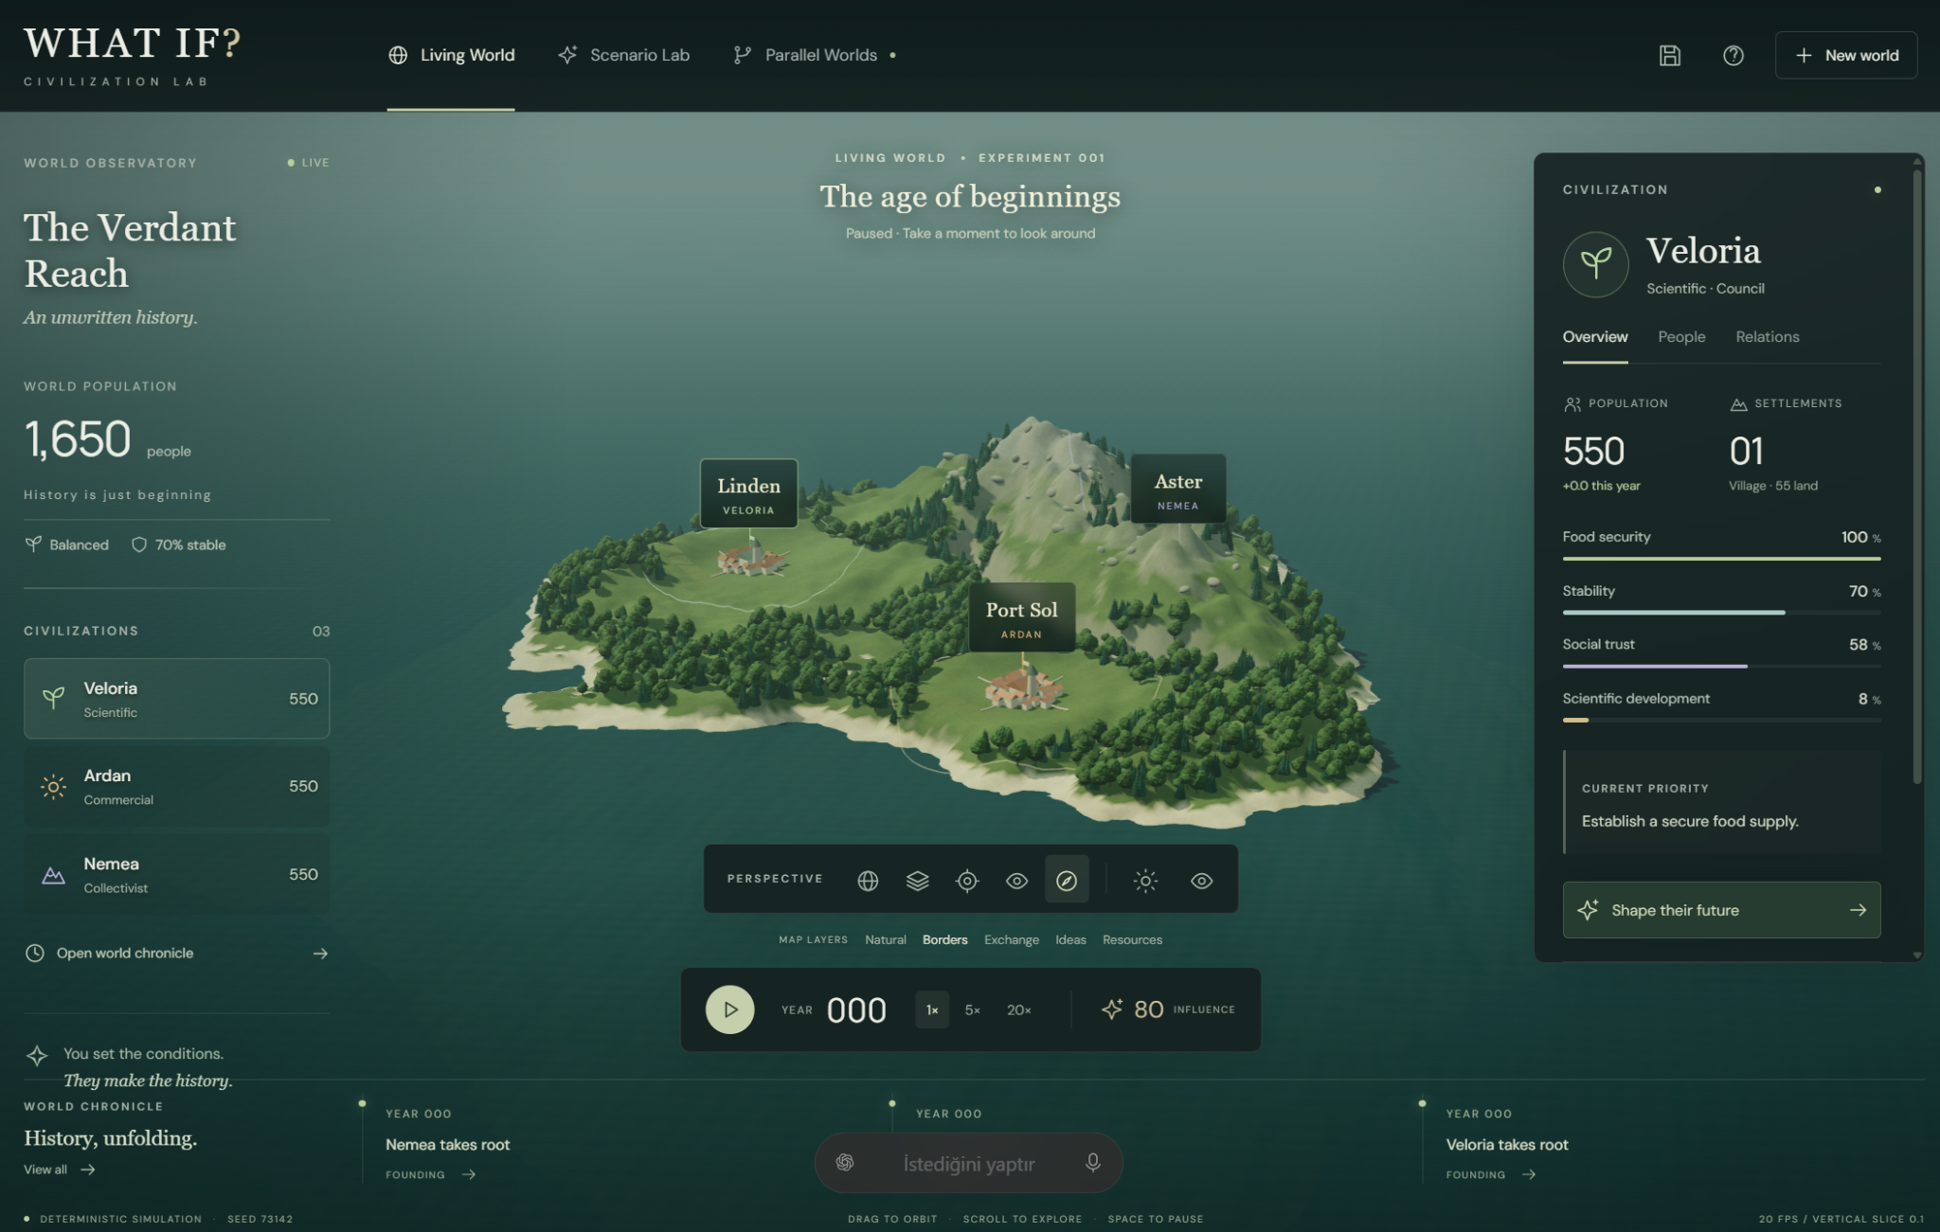Open the Scenario Lab tab

623,55
